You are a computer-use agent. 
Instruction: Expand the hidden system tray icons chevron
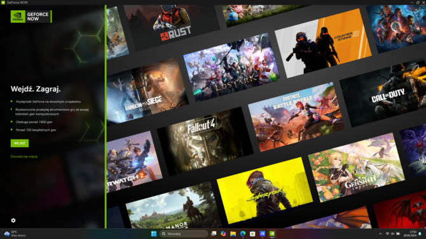[380, 233]
